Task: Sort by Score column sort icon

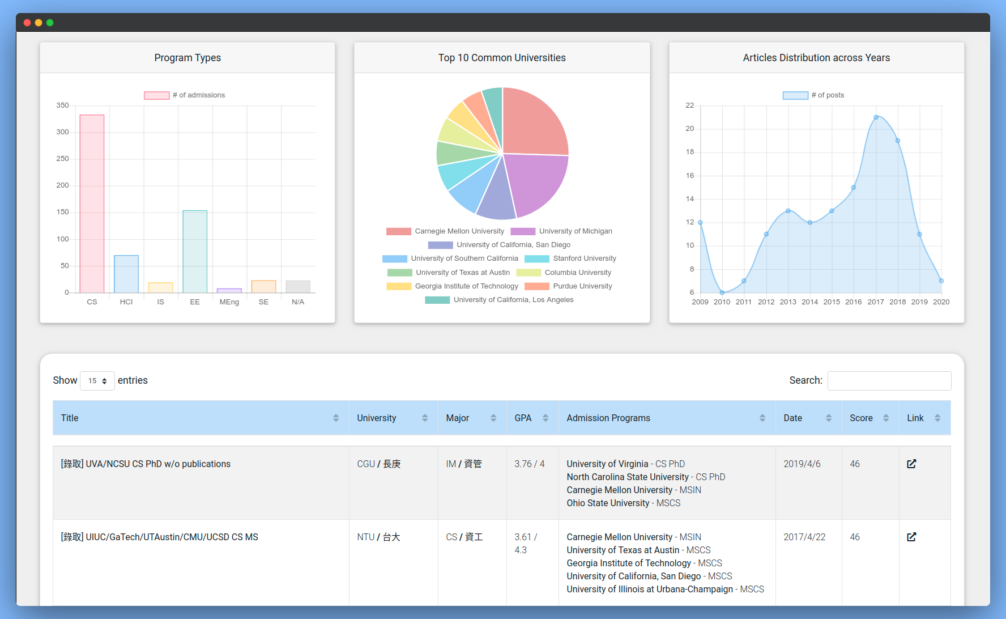Action: (x=886, y=418)
